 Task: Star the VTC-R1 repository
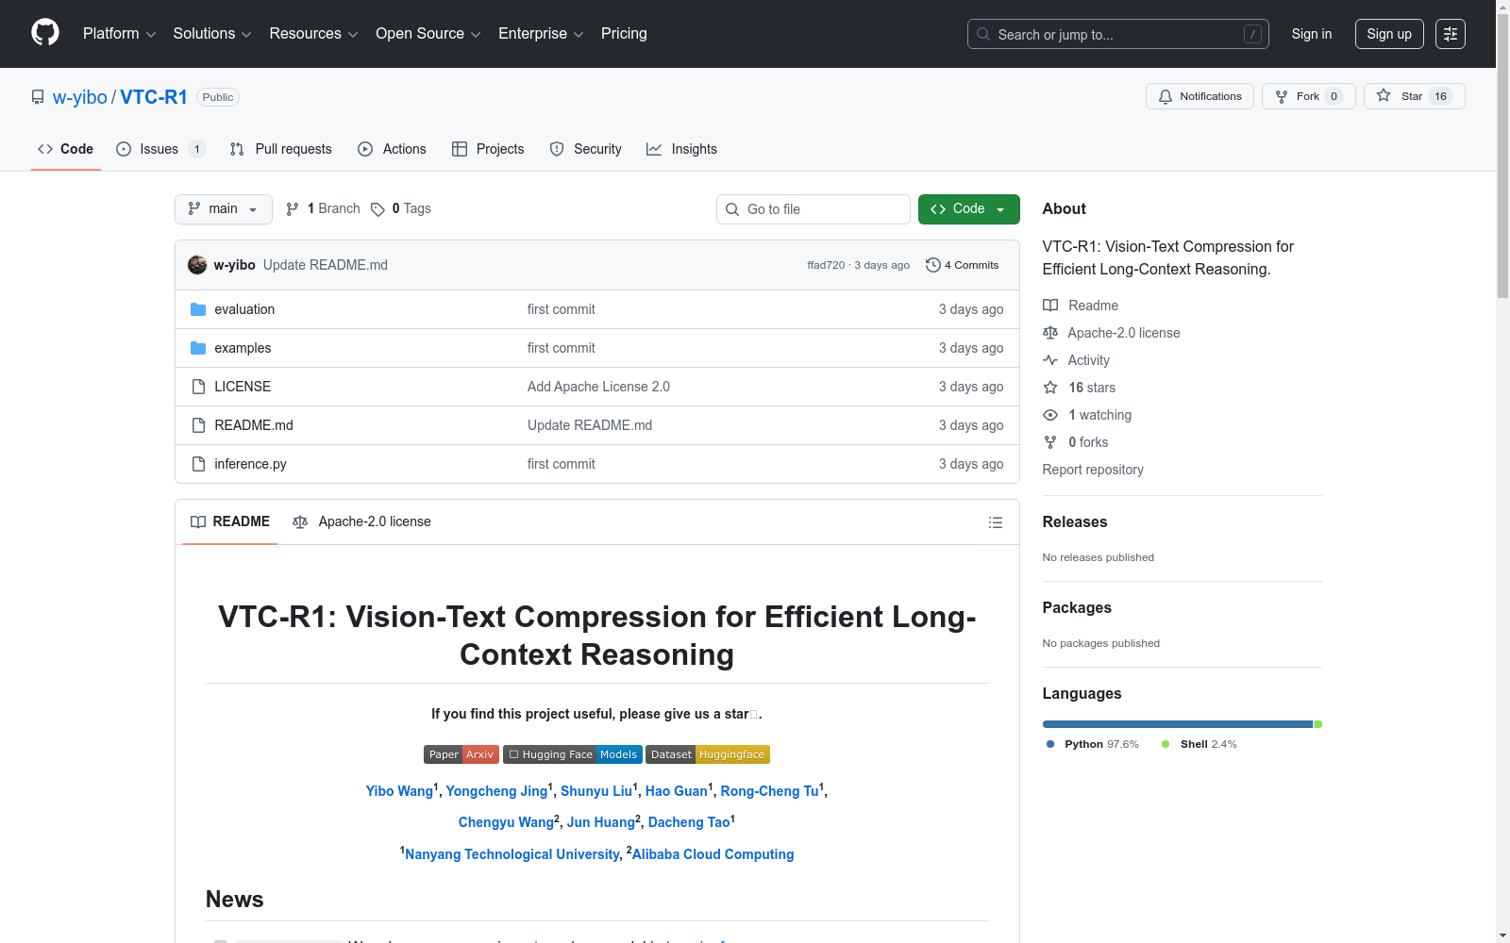1414,96
